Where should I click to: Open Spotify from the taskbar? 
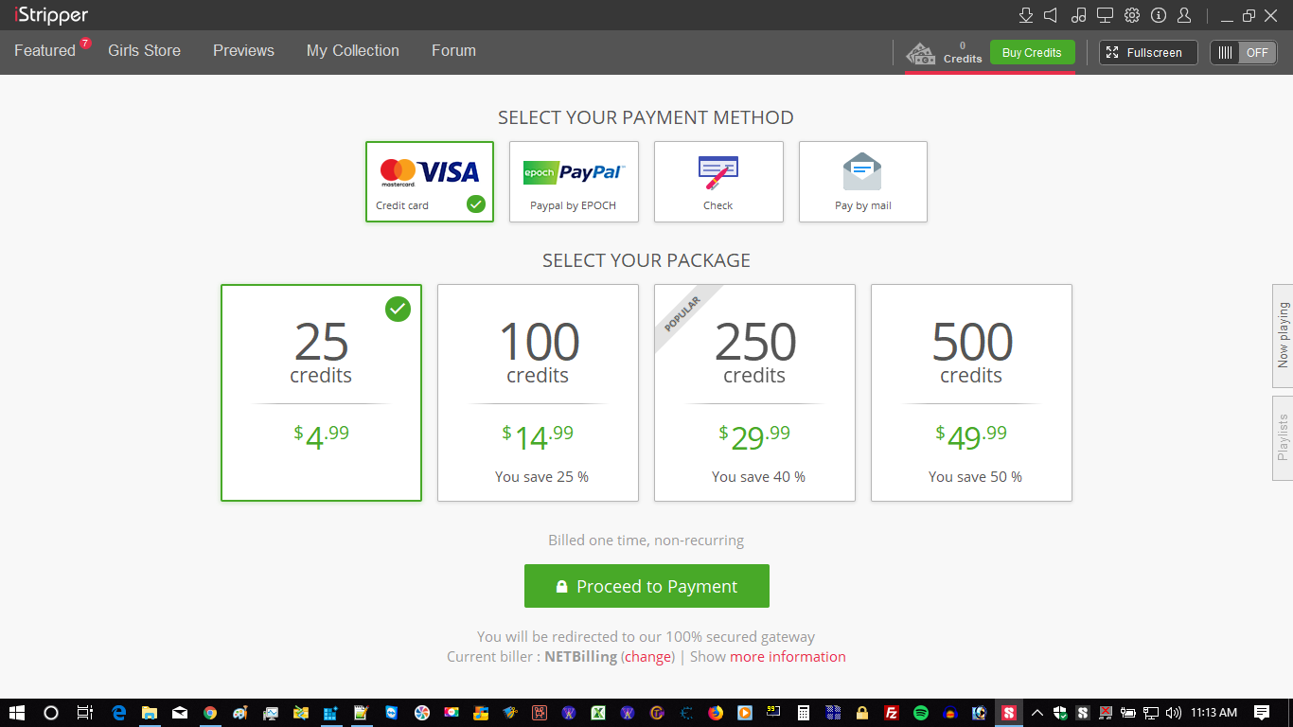(921, 713)
